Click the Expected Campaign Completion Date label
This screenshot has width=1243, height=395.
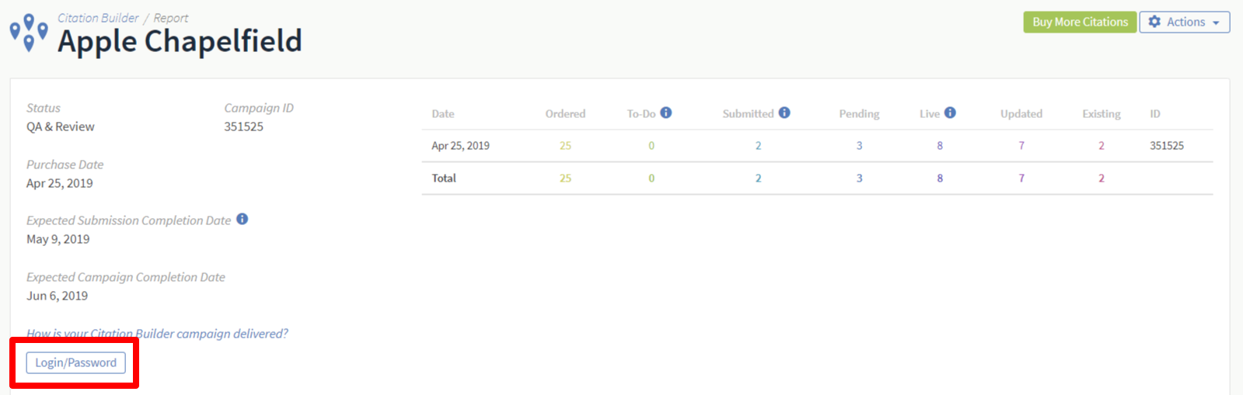(x=126, y=277)
